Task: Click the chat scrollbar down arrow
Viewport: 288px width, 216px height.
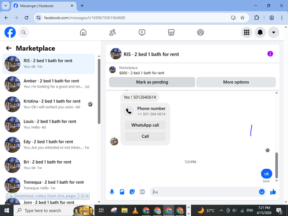Action: [276, 180]
